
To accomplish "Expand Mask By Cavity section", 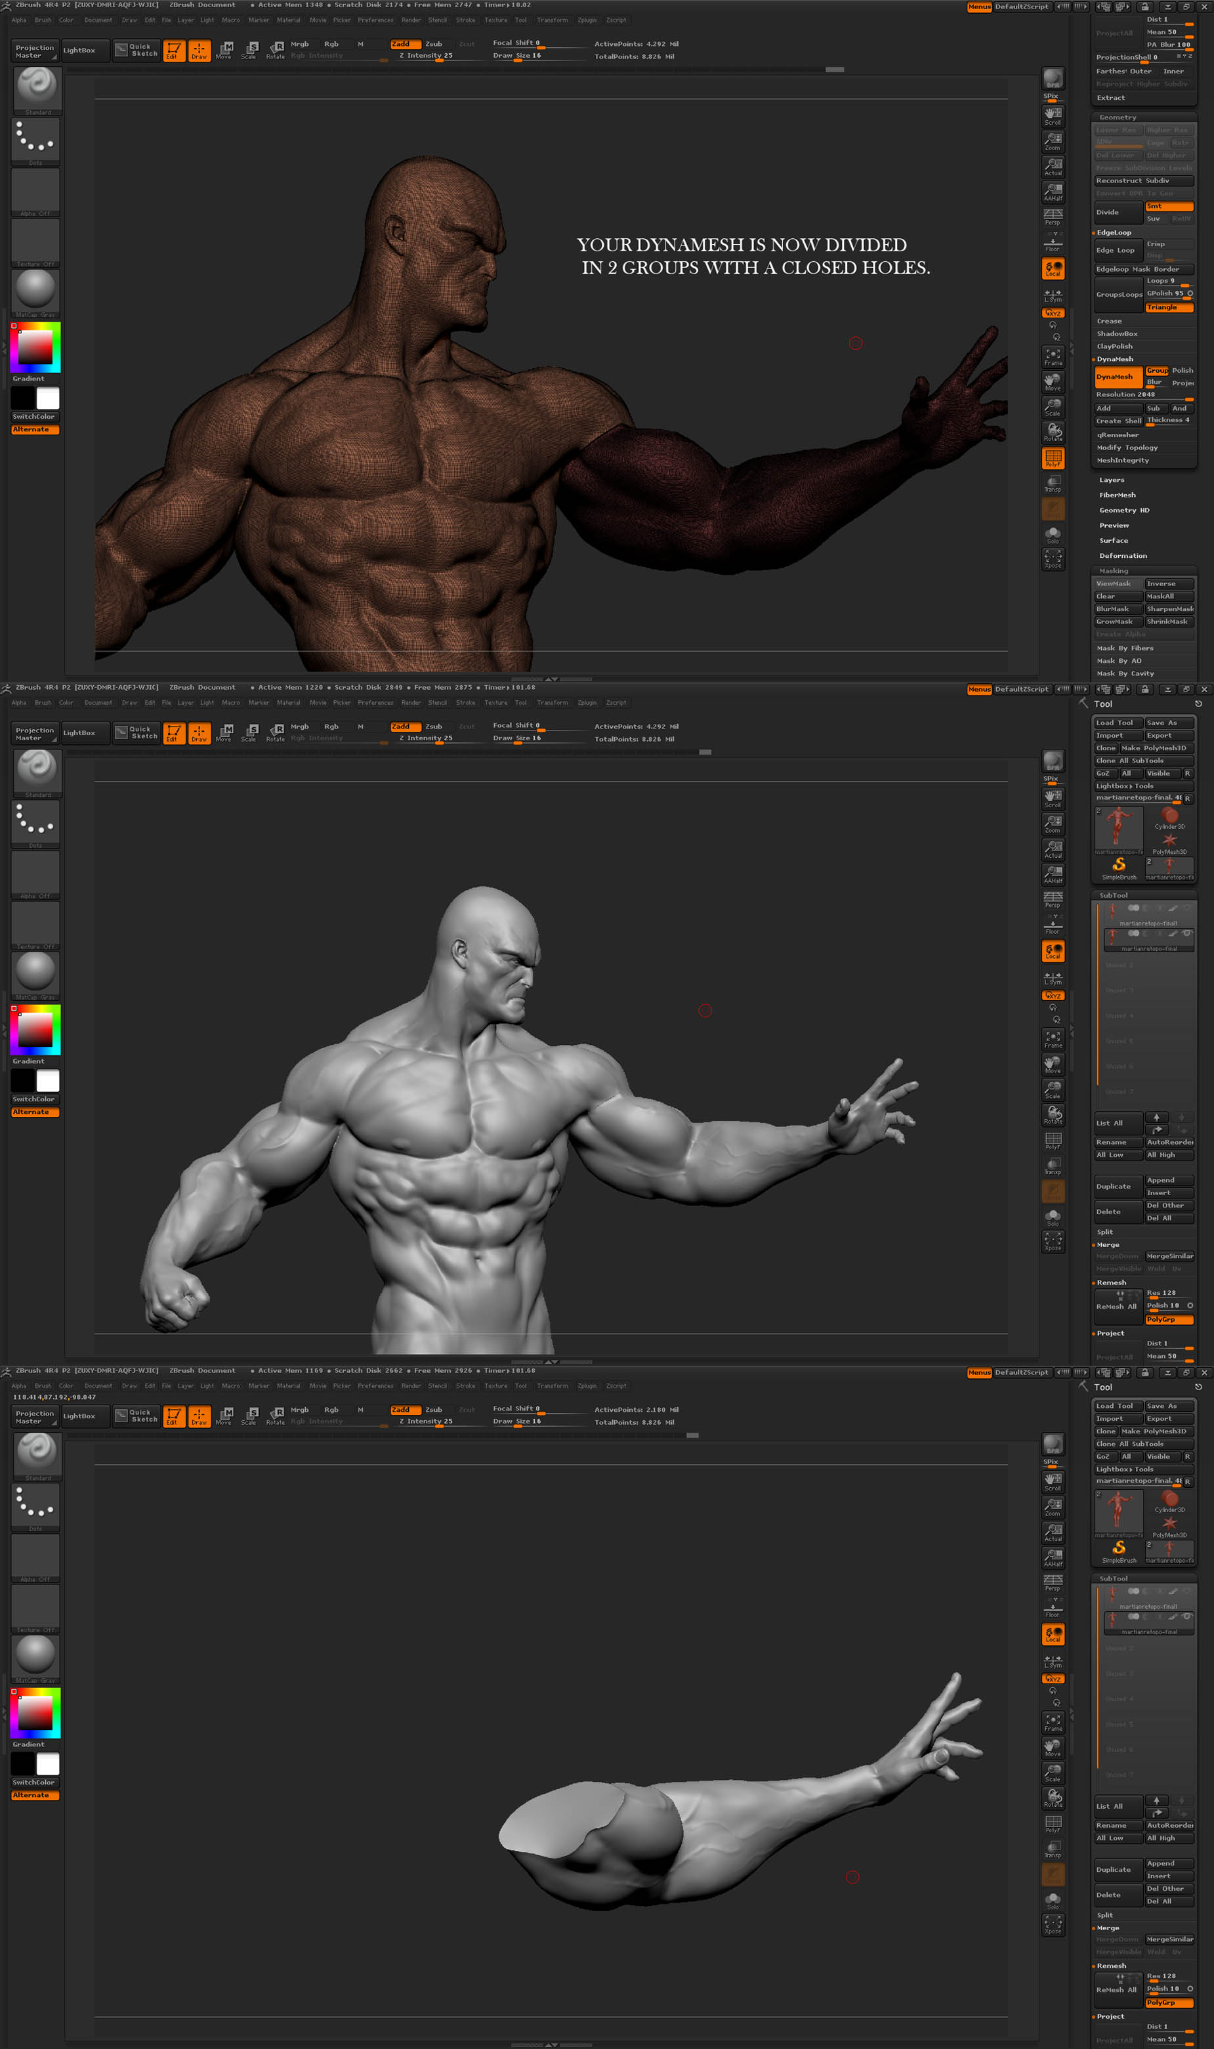I will point(1125,674).
